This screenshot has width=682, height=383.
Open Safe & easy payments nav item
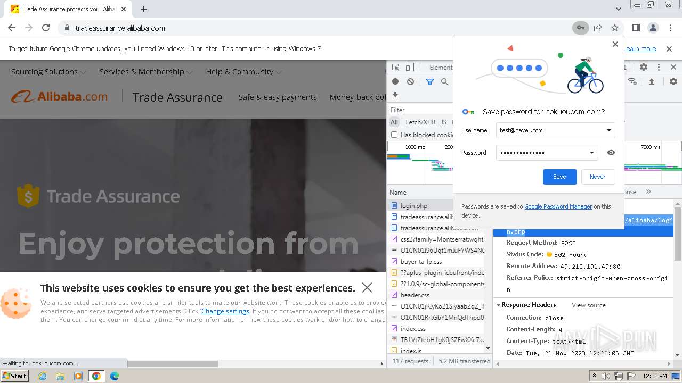pyautogui.click(x=278, y=97)
